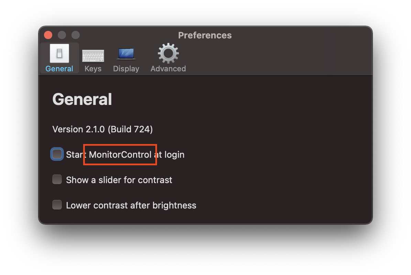Click the gear-shaped Advanced icon
The width and height of the screenshot is (411, 275).
(168, 53)
